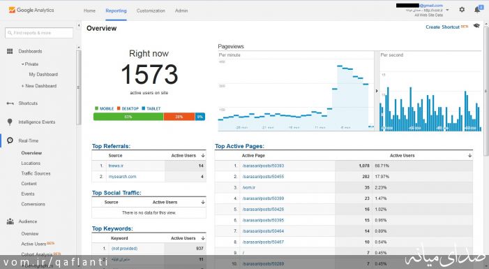Click the Create Shortcut link
The image size is (489, 269).
coord(442,27)
